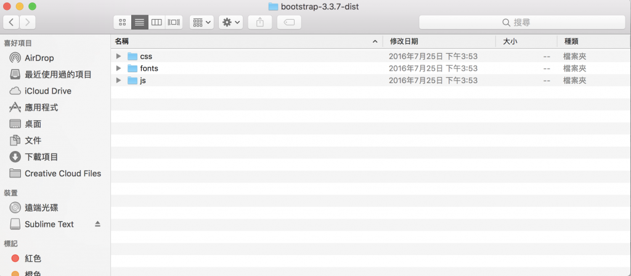Select the js folder icon
The width and height of the screenshot is (631, 276).
(x=132, y=80)
